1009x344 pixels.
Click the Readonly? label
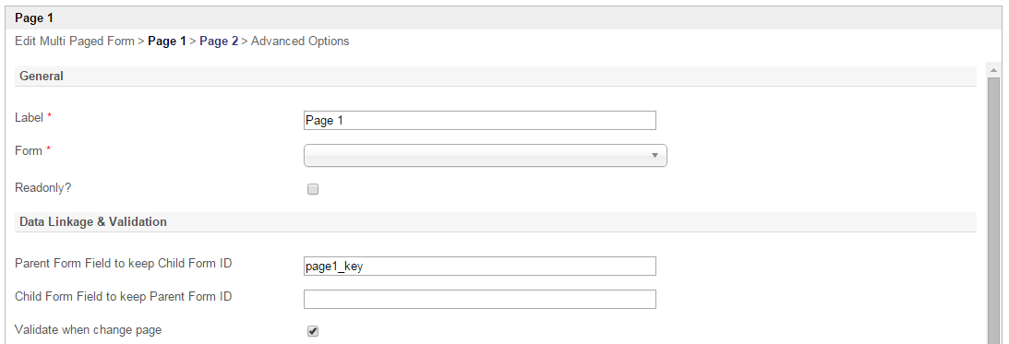coord(43,188)
